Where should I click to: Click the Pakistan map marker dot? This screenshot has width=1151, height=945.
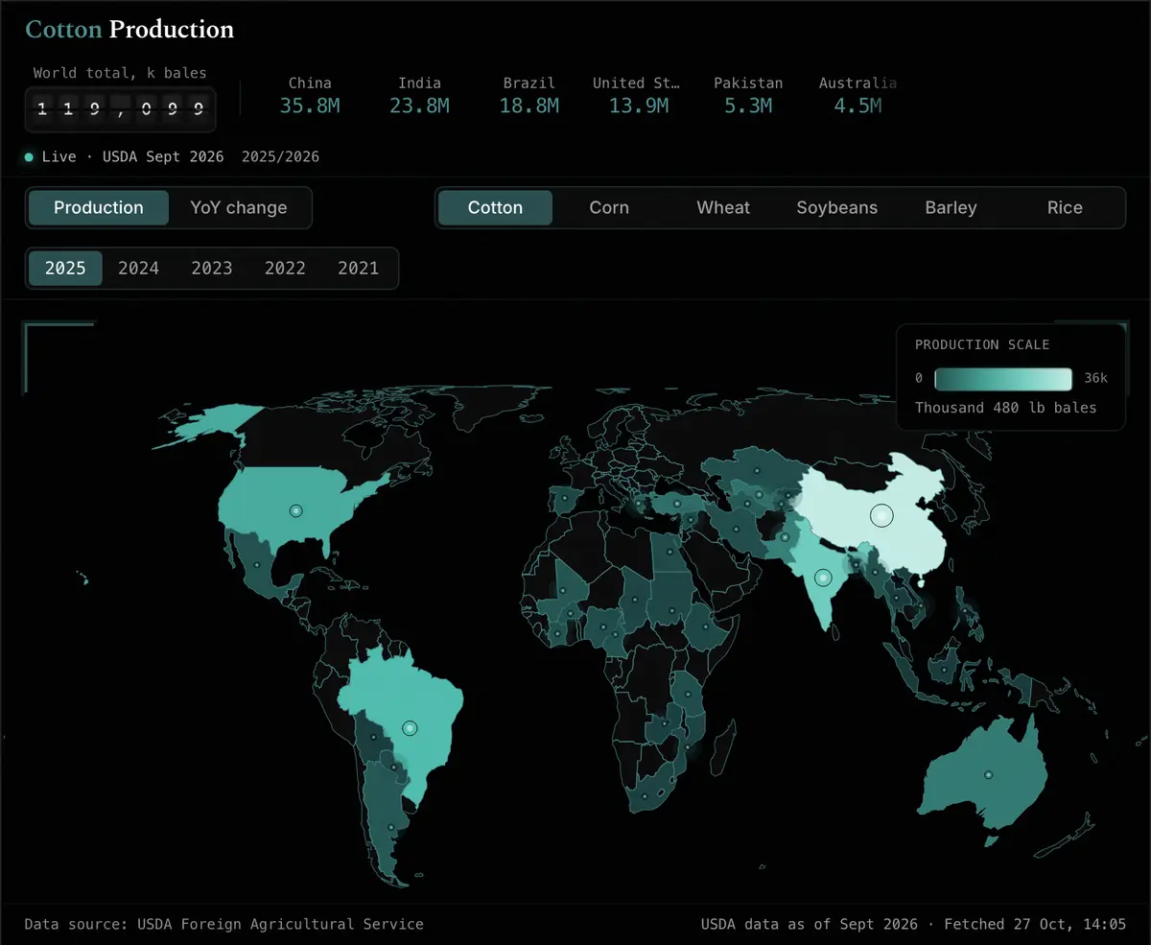[x=785, y=537]
